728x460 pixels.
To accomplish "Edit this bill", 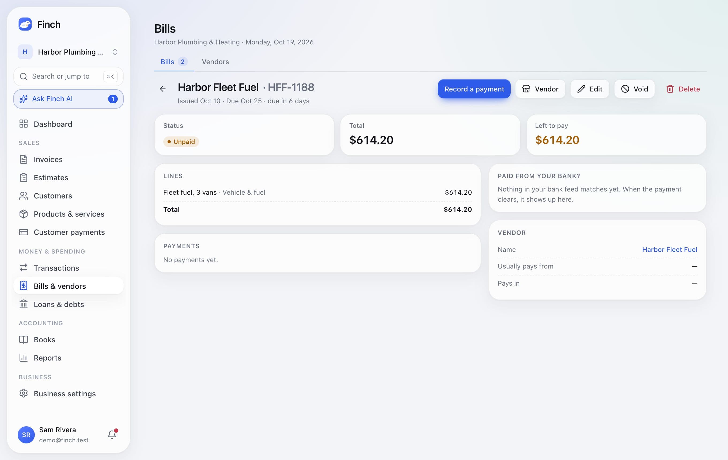I will coord(590,89).
